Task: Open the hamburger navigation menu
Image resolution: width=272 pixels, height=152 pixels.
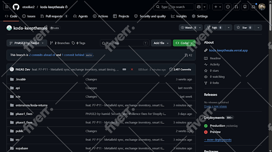Action: tap(6, 7)
